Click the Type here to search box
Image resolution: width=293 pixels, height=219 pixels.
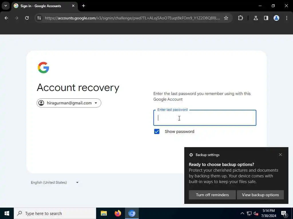[x=55, y=213]
